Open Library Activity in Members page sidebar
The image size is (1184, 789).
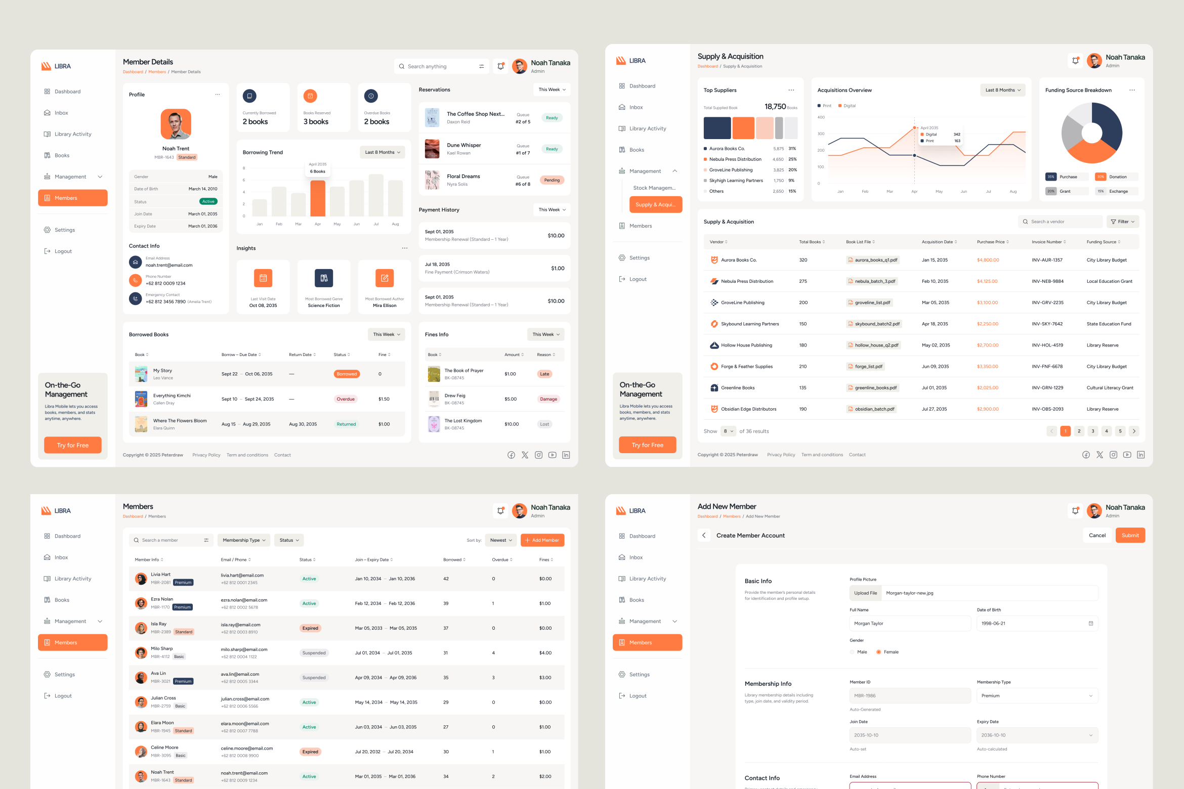pyautogui.click(x=73, y=579)
